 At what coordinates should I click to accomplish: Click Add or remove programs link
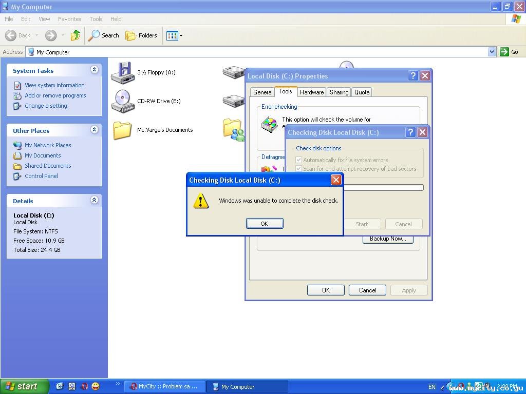point(55,95)
